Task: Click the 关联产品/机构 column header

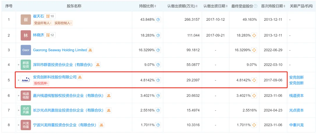Action: 302,6
